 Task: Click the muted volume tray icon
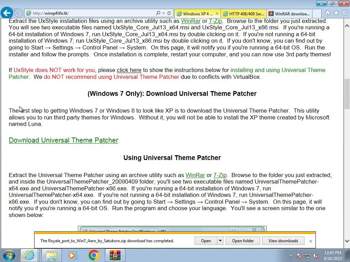click(315, 256)
